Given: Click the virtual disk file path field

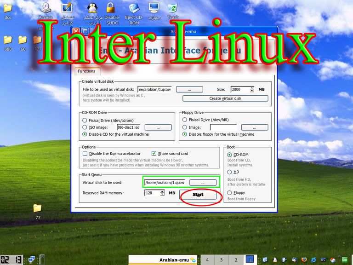Looking at the screenshot, I should (154, 89).
